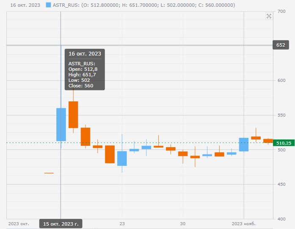Click the 30 date label on time axis

point(183,223)
